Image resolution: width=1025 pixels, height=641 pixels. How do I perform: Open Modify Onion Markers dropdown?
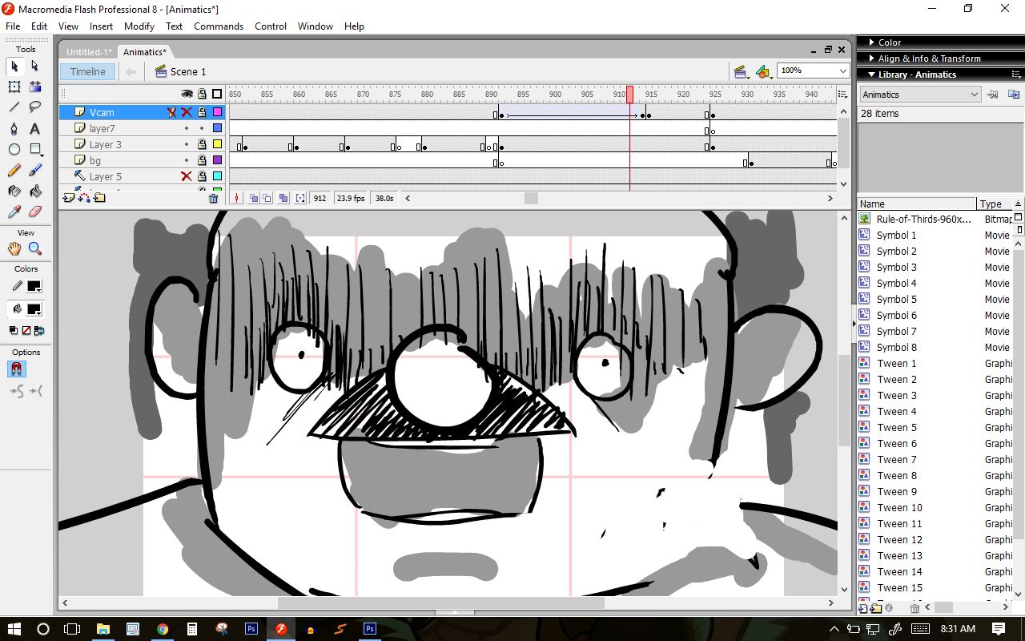[x=300, y=198]
